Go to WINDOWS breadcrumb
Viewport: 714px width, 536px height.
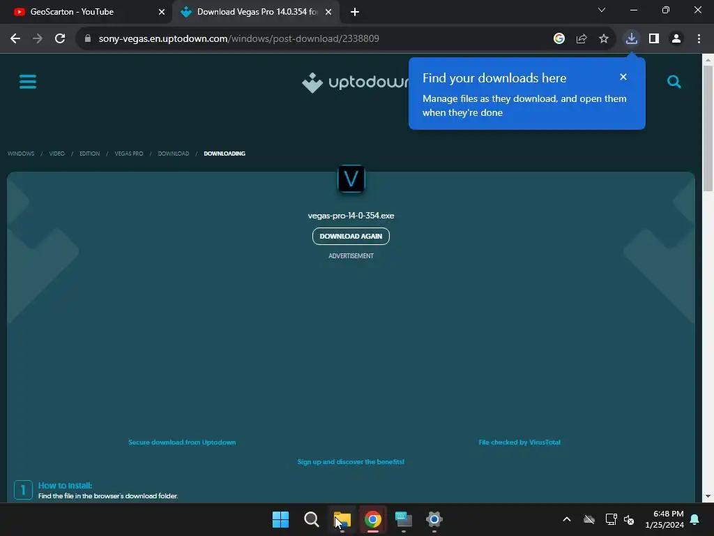[21, 154]
